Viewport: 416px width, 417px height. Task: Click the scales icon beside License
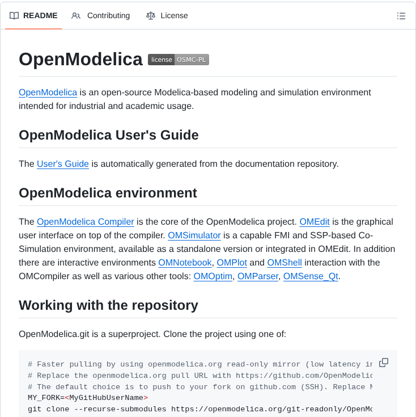pos(151,16)
